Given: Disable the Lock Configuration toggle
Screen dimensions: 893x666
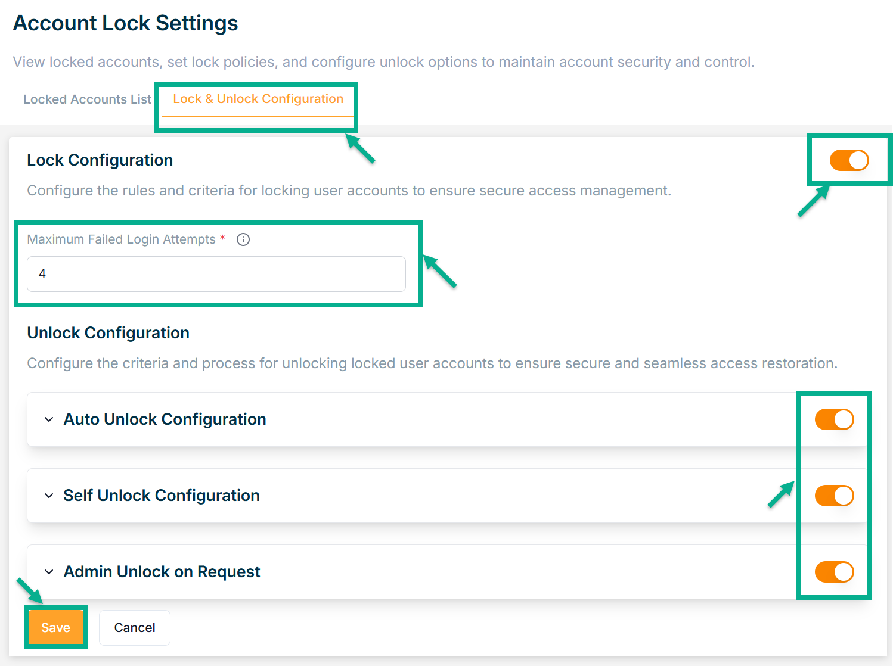Looking at the screenshot, I should pos(849,160).
